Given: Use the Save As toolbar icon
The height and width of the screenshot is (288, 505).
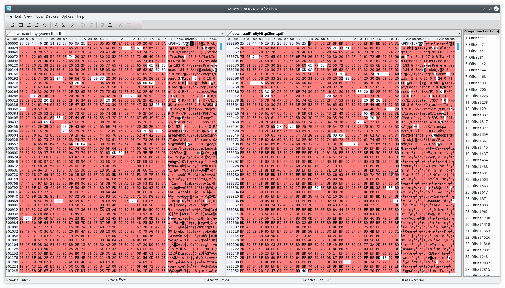Looking at the screenshot, I should point(37,25).
